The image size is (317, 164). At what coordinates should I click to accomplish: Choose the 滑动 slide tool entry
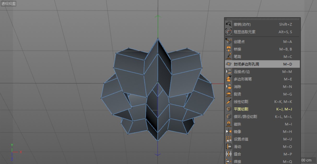pos(237,147)
